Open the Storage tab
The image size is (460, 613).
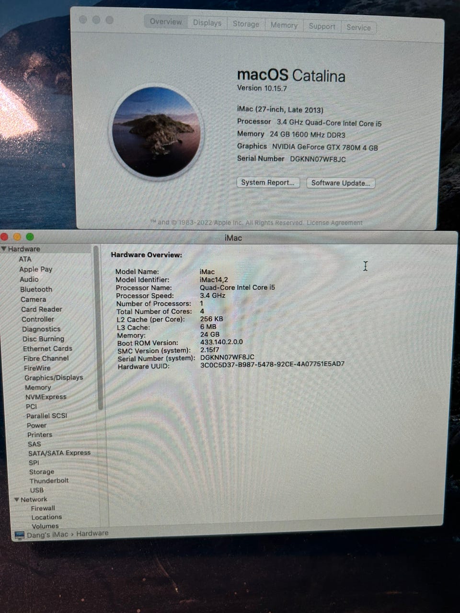click(246, 24)
